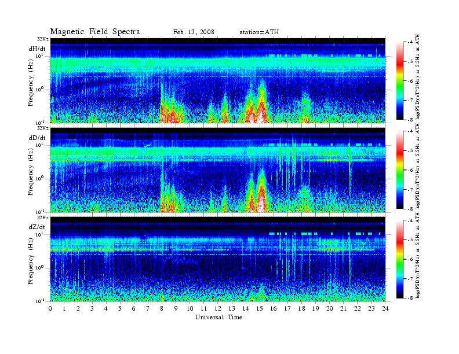Click hour tick label 0 on time axis
This screenshot has height=354, width=459.
pyautogui.click(x=50, y=308)
